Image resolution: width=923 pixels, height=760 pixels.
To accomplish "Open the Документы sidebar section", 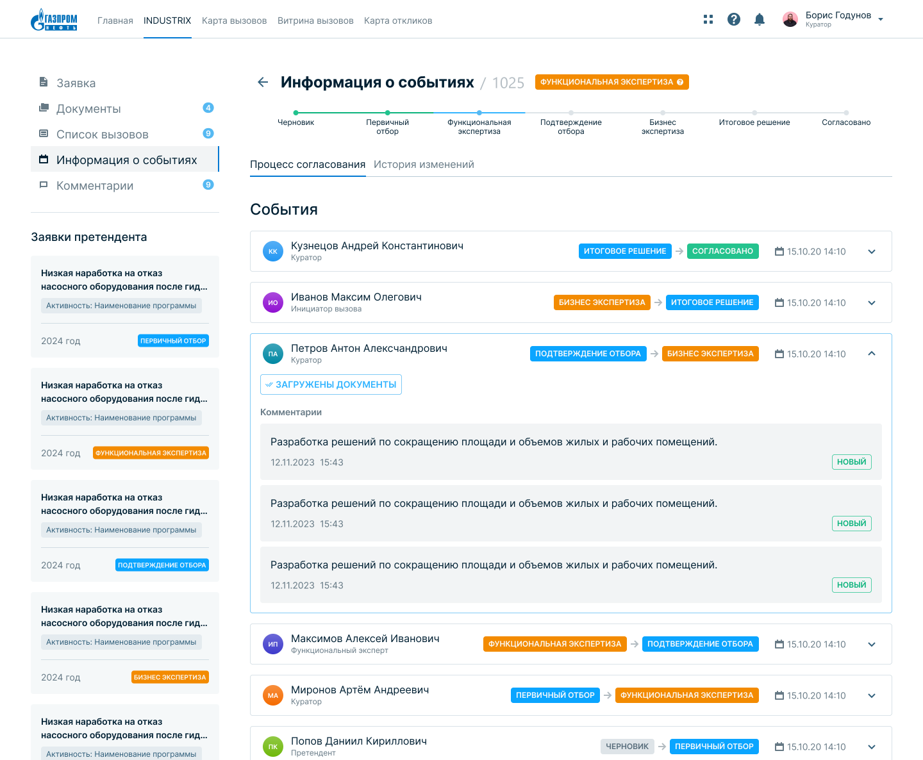I will pyautogui.click(x=88, y=109).
